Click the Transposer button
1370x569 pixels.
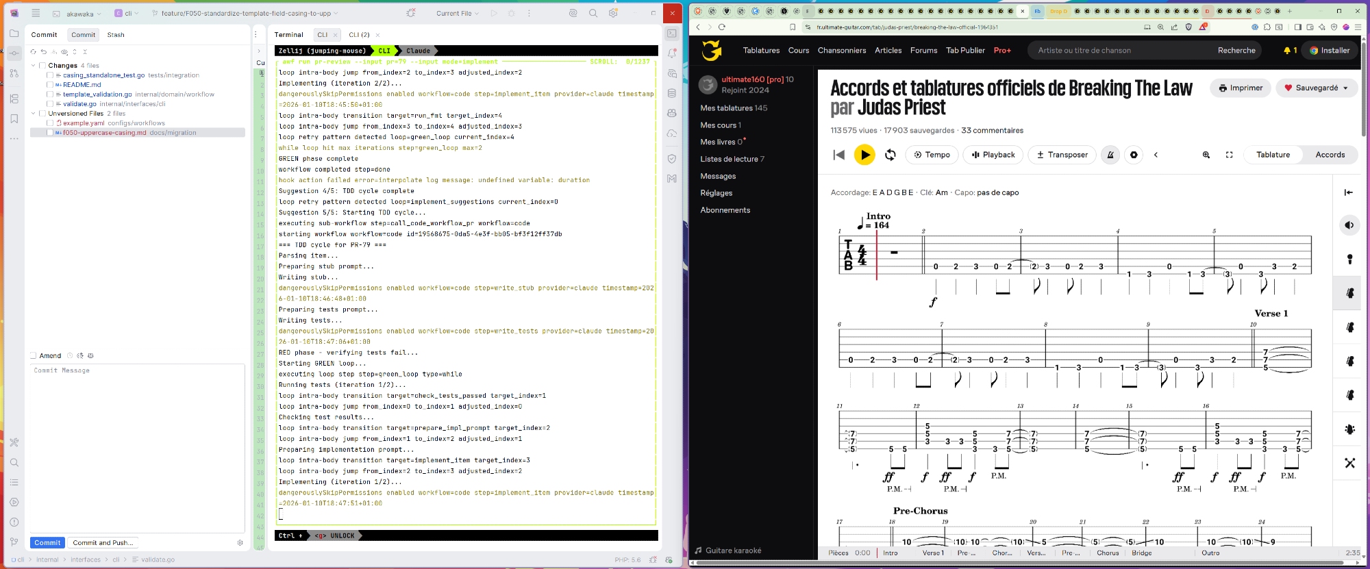click(x=1062, y=155)
